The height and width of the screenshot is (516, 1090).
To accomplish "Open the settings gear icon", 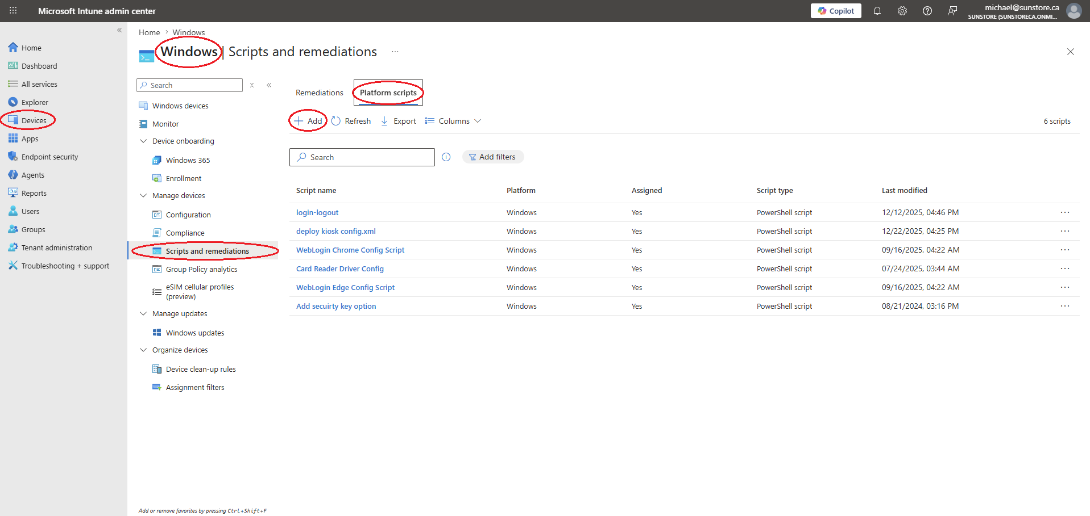I will 902,11.
